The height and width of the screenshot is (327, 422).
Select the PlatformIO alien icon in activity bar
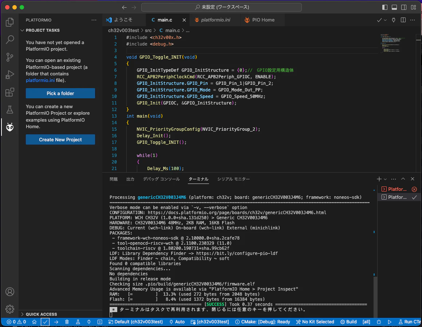10,127
